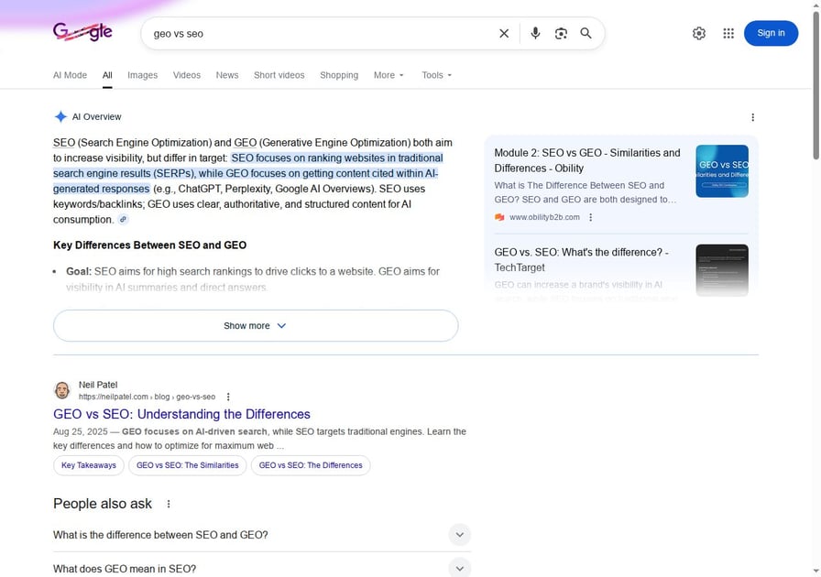Click the Sign in button

point(771,33)
